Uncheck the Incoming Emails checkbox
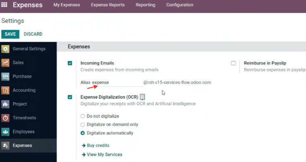The image size is (306, 162). 70,63
